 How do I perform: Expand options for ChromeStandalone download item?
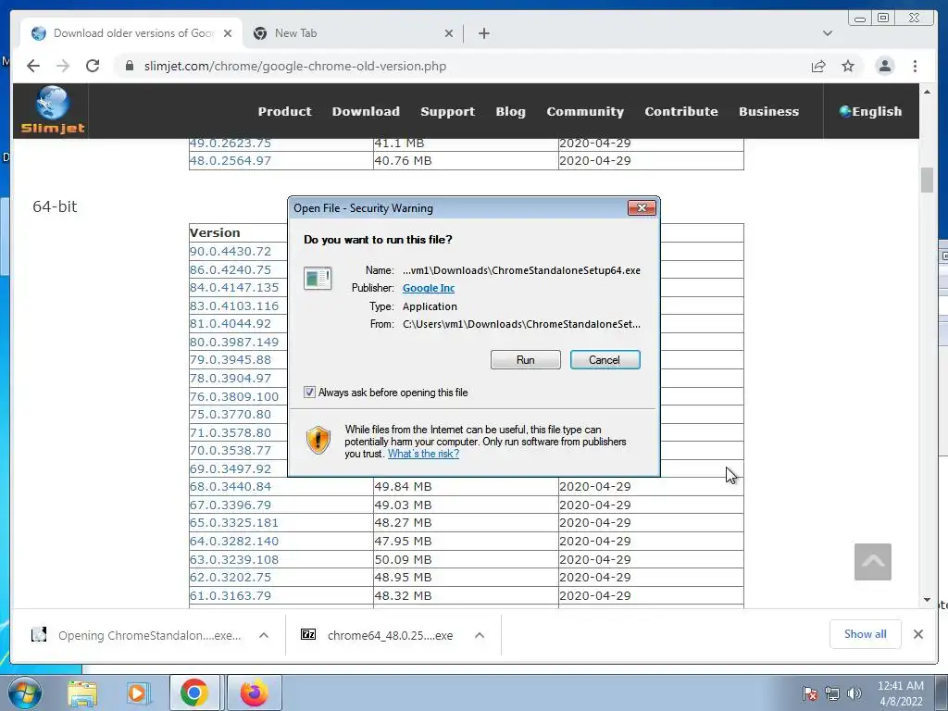coord(264,635)
